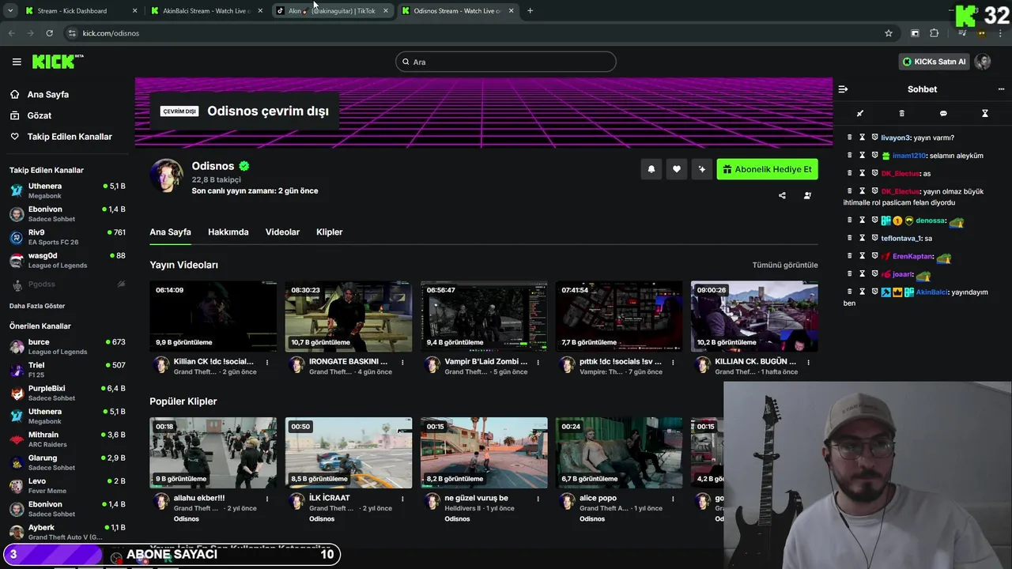
Task: Click username denossa in chat
Action: [x=931, y=221]
